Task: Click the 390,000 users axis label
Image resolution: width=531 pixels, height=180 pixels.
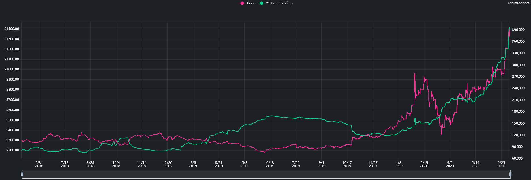Action: point(518,30)
